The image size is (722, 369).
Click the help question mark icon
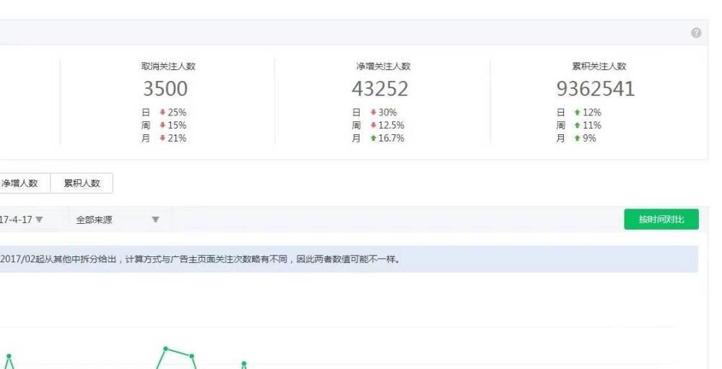coord(696,33)
